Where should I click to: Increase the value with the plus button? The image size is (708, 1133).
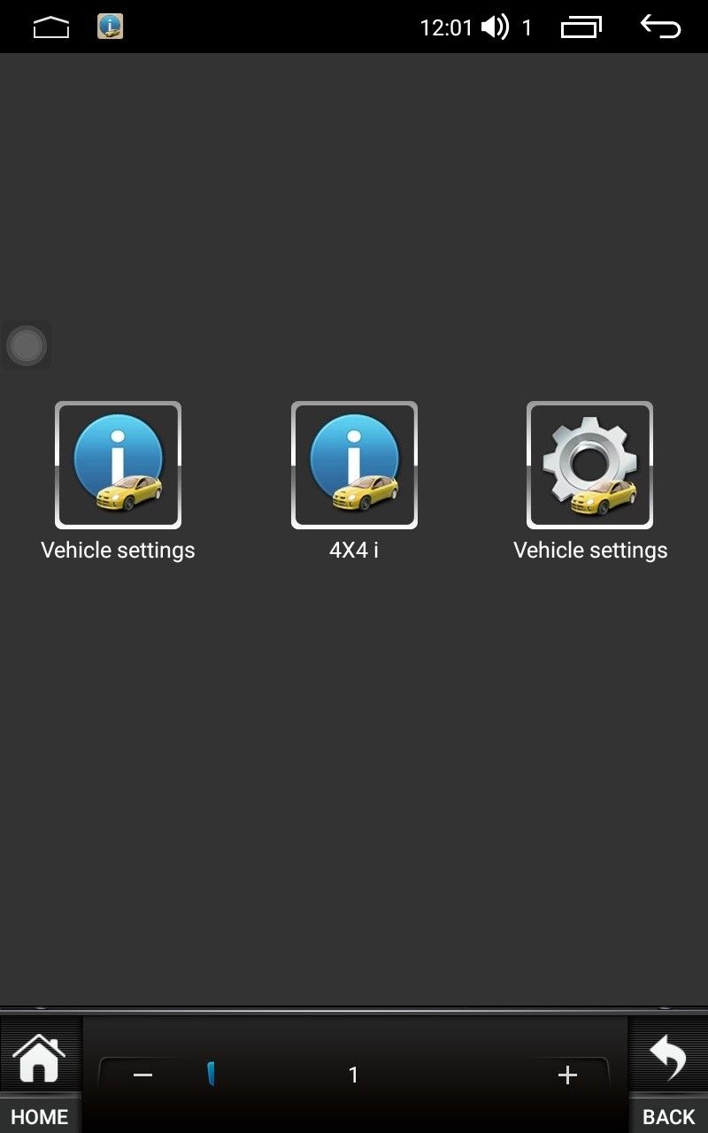point(567,1075)
